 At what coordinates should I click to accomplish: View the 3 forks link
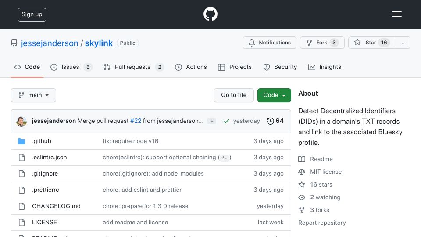(320, 210)
